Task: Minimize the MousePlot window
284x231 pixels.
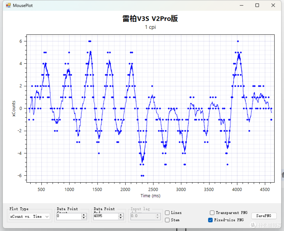Action: click(241, 6)
